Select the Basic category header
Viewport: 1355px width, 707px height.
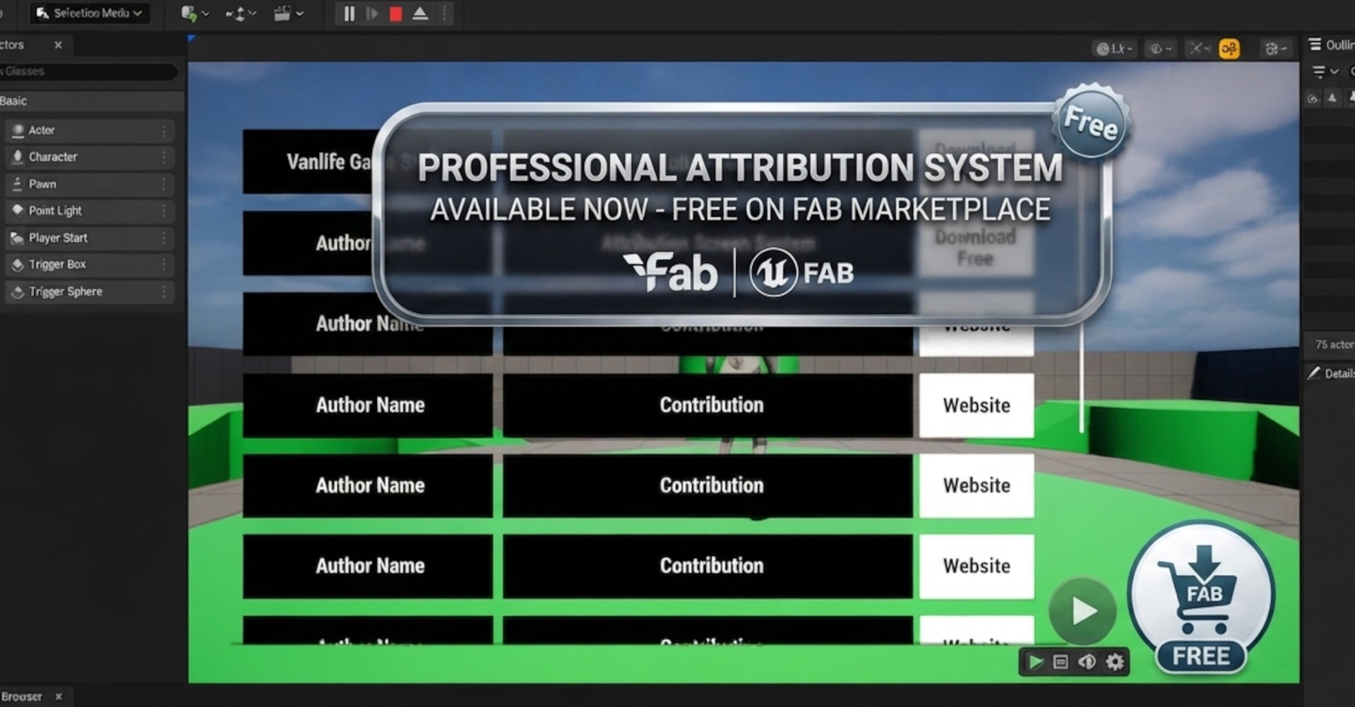pyautogui.click(x=92, y=101)
